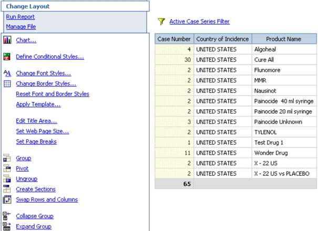Screen dimensions: 318x231
Task: Select the Algoheal product cell
Action: [x=284, y=49]
